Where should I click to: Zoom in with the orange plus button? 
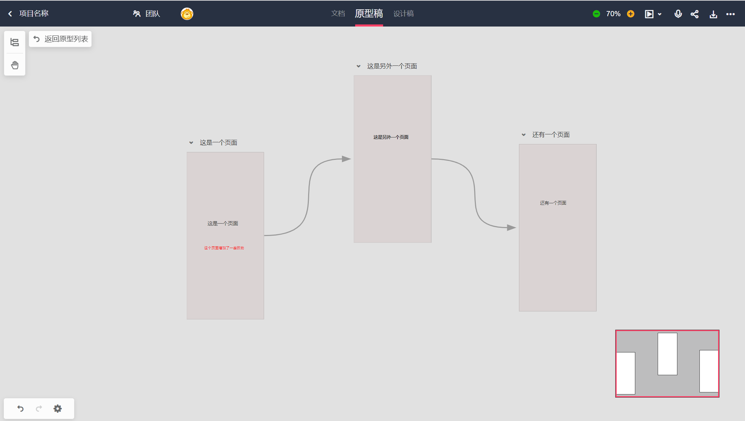630,14
